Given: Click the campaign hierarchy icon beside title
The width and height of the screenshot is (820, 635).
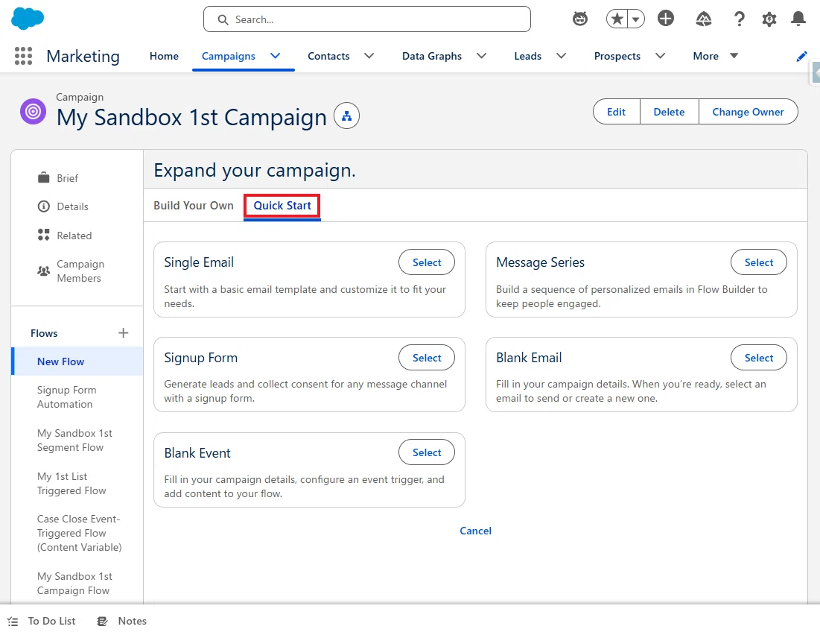Looking at the screenshot, I should coord(347,116).
